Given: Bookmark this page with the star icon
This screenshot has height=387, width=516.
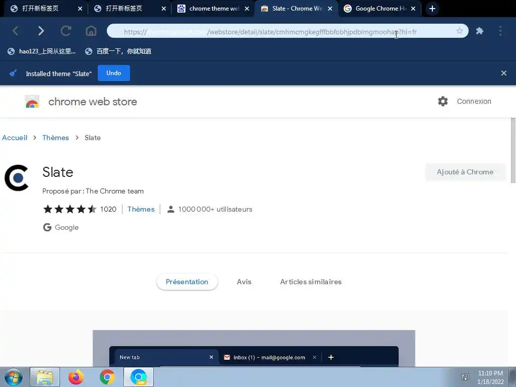Looking at the screenshot, I should coord(460,31).
